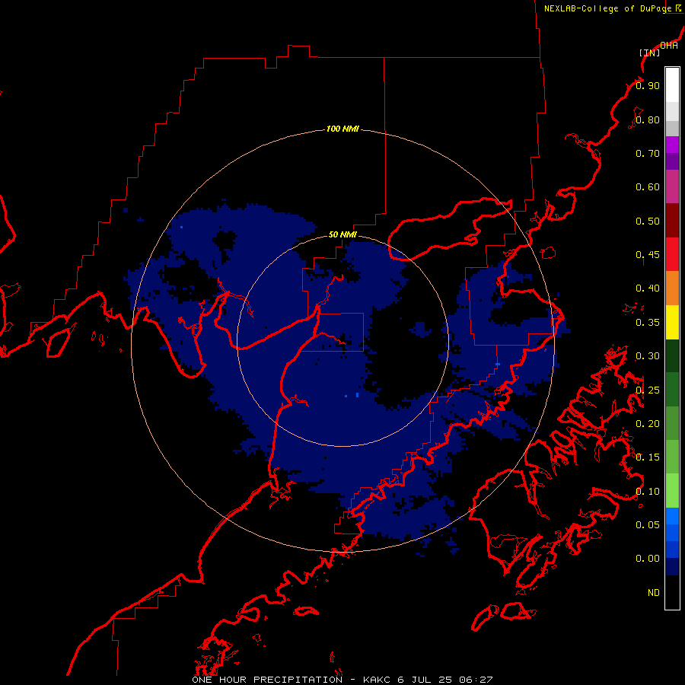Select the orange legend swatch near 0.40
This screenshot has height=685, width=685.
(x=672, y=288)
